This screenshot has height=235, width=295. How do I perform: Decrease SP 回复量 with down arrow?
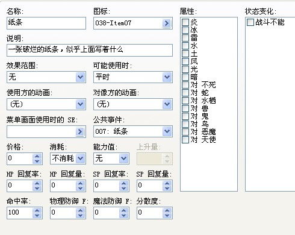[167, 188]
